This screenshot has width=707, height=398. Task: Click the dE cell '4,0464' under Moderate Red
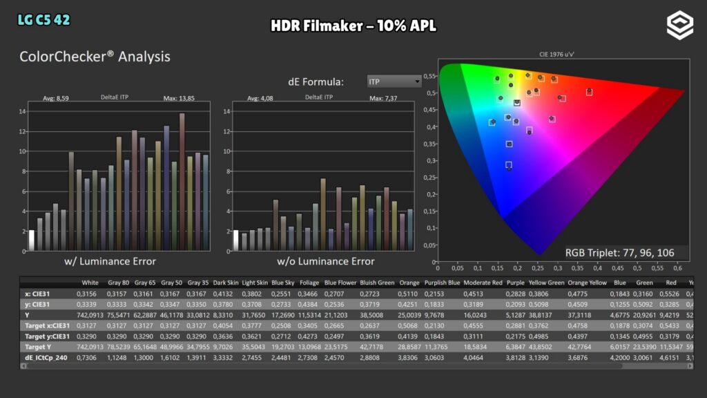coord(474,358)
